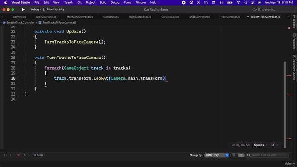Click the editor vertical scrollbar thumb
Image resolution: width=297 pixels, height=167 pixels.
click(x=285, y=104)
